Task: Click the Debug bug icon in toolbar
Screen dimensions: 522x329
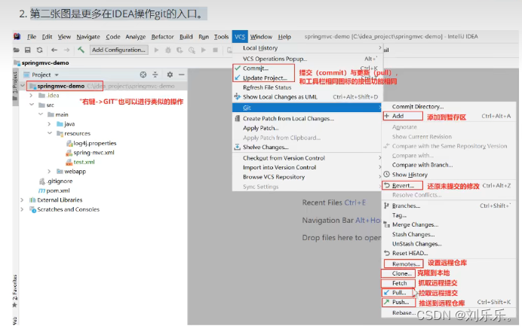Action: [168, 50]
